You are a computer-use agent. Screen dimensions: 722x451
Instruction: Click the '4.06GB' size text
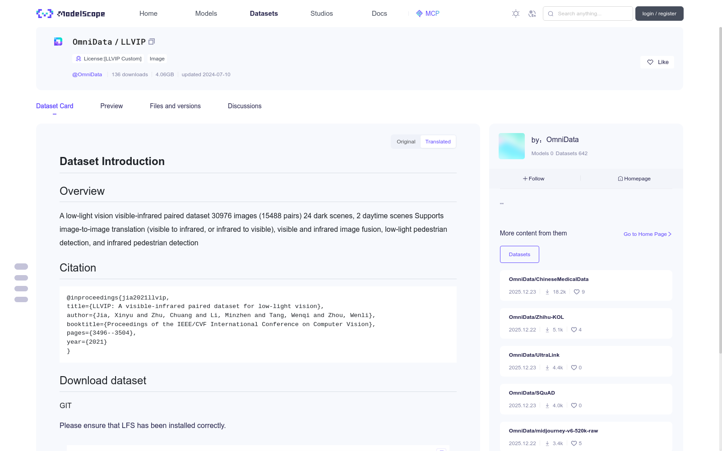pos(165,74)
